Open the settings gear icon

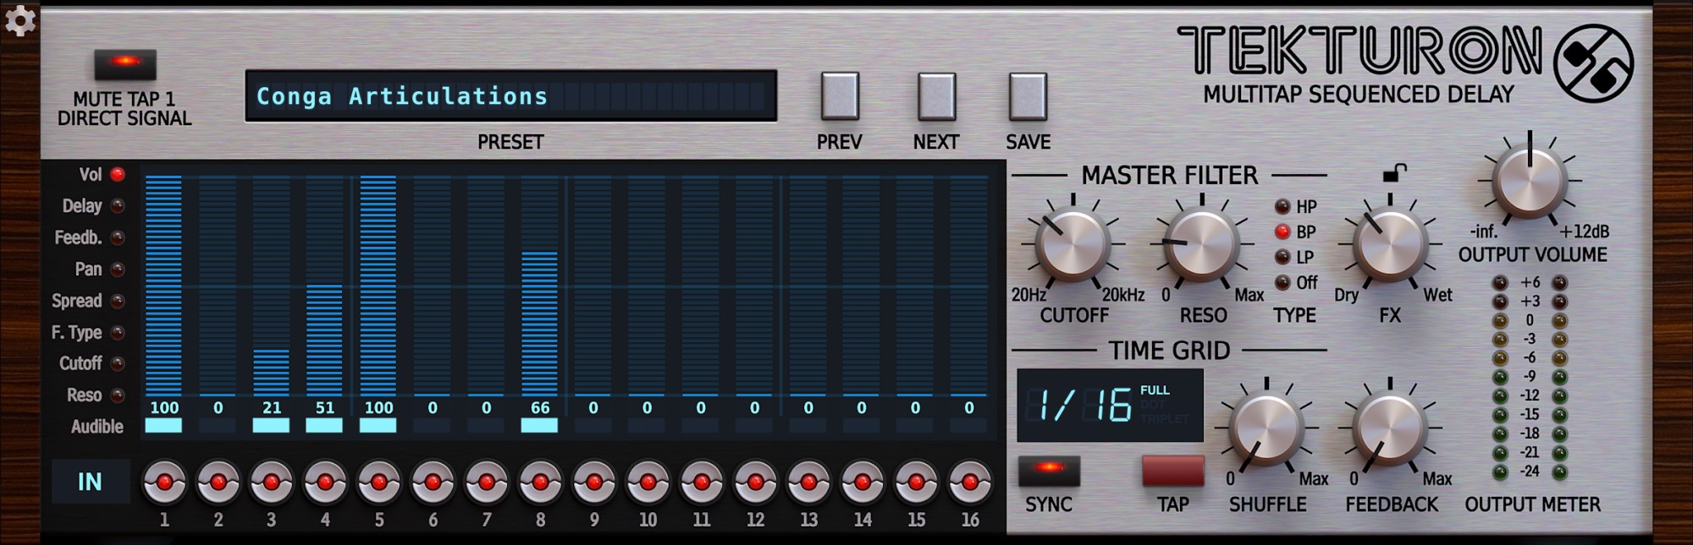pyautogui.click(x=19, y=20)
